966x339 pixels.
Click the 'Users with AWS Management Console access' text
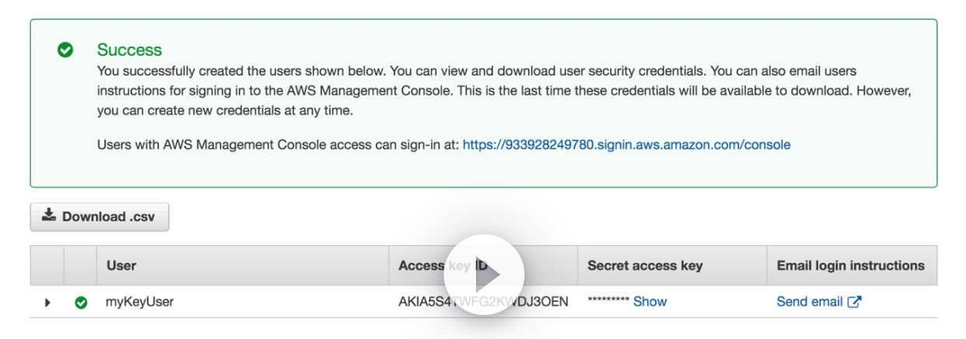tap(278, 144)
